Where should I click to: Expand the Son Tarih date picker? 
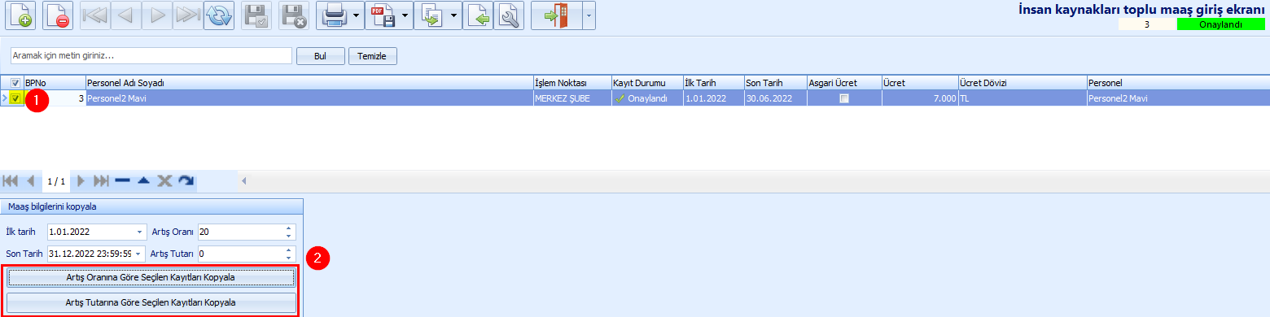pyautogui.click(x=139, y=254)
